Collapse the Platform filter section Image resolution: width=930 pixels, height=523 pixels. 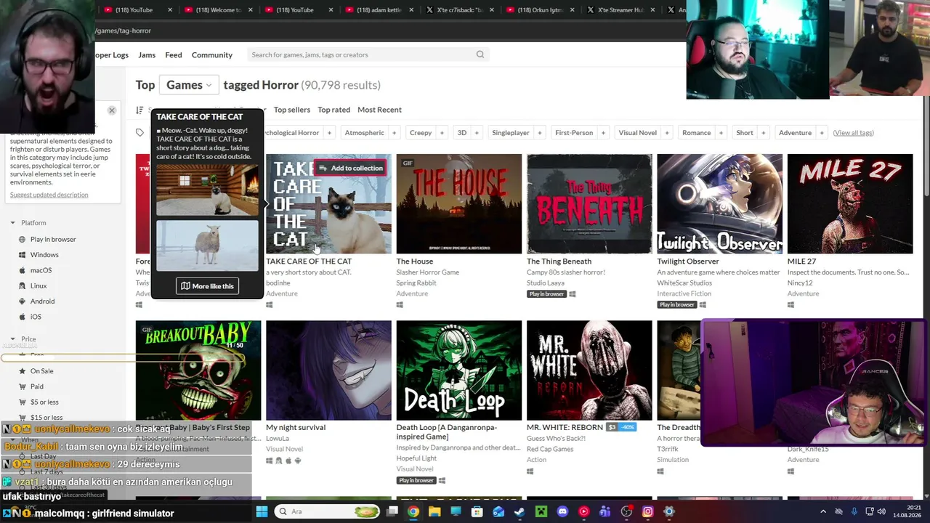pos(12,223)
